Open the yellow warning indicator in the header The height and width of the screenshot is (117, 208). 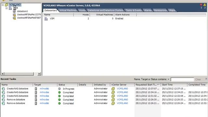pos(205,5)
